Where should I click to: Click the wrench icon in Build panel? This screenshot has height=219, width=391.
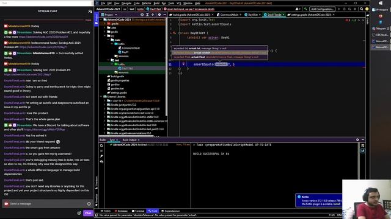point(101,156)
